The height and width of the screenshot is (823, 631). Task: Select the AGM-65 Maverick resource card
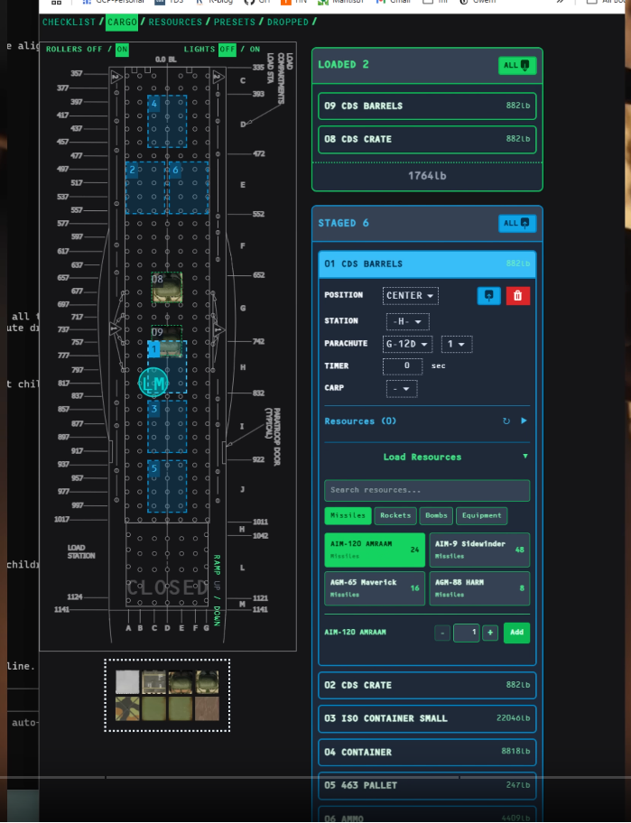(375, 588)
